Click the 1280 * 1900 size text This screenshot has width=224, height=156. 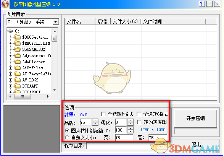[153, 130]
